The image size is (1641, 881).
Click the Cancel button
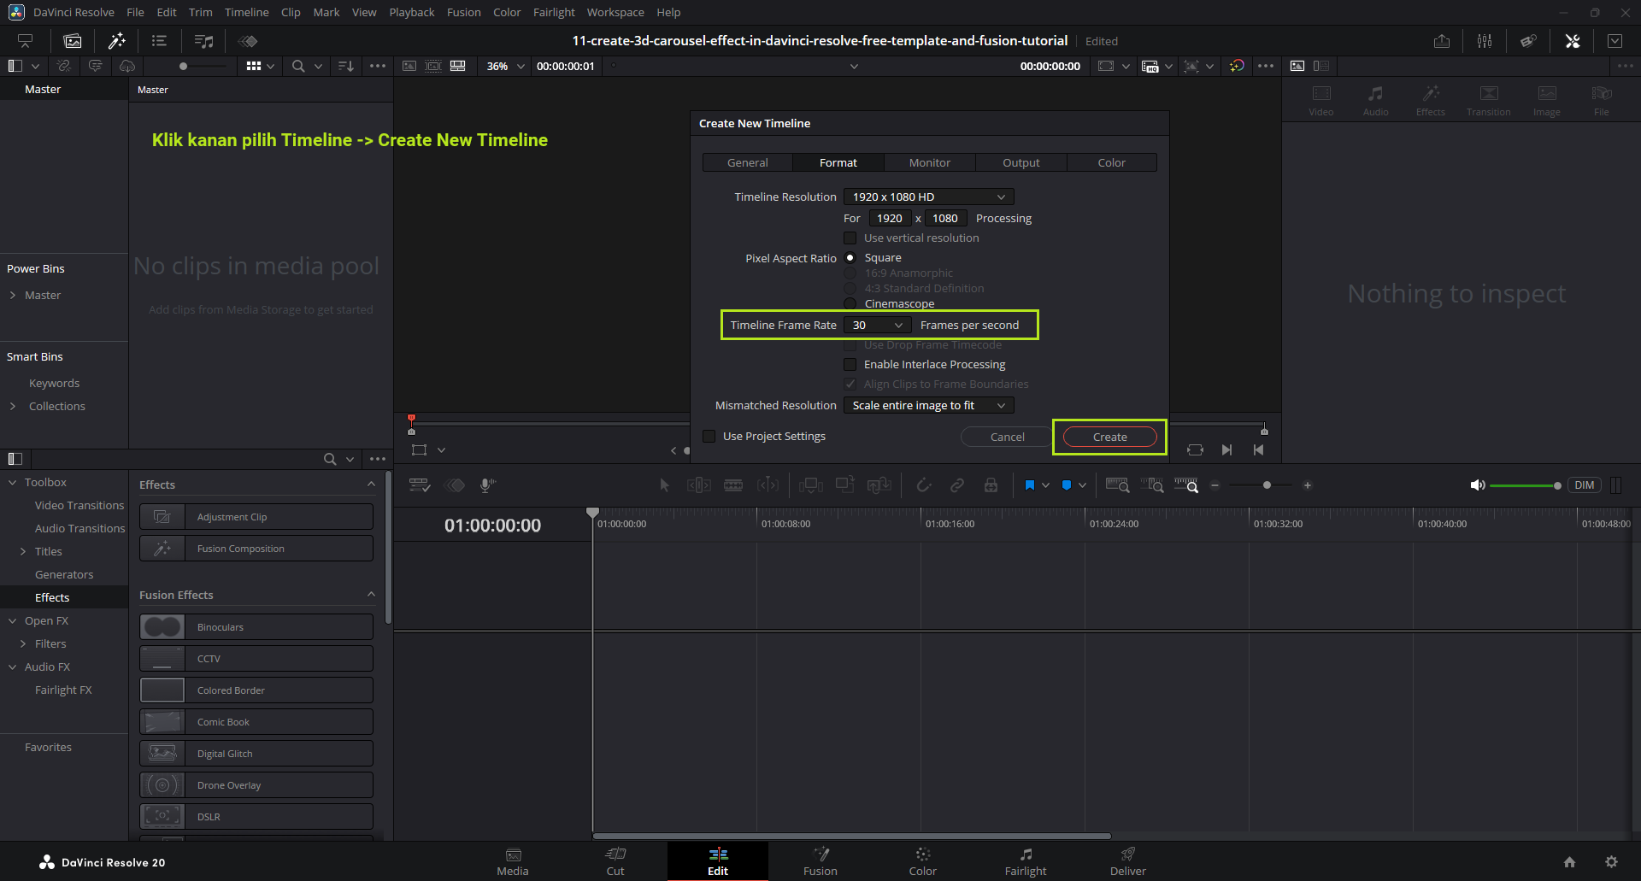1007,438
